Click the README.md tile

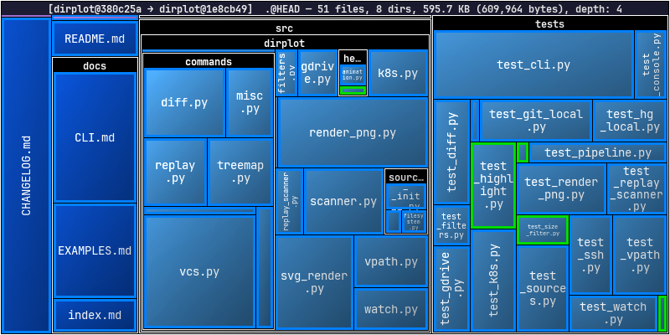[x=95, y=39]
